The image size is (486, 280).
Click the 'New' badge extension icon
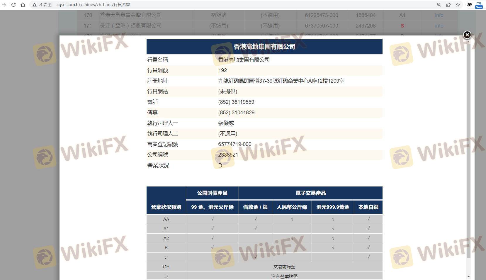pyautogui.click(x=479, y=5)
